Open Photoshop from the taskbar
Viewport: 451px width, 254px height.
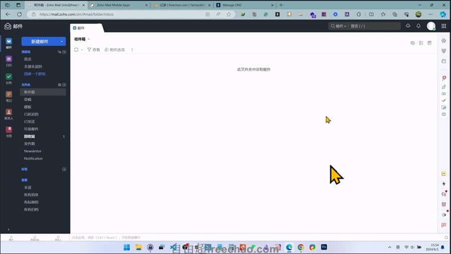(x=324, y=247)
